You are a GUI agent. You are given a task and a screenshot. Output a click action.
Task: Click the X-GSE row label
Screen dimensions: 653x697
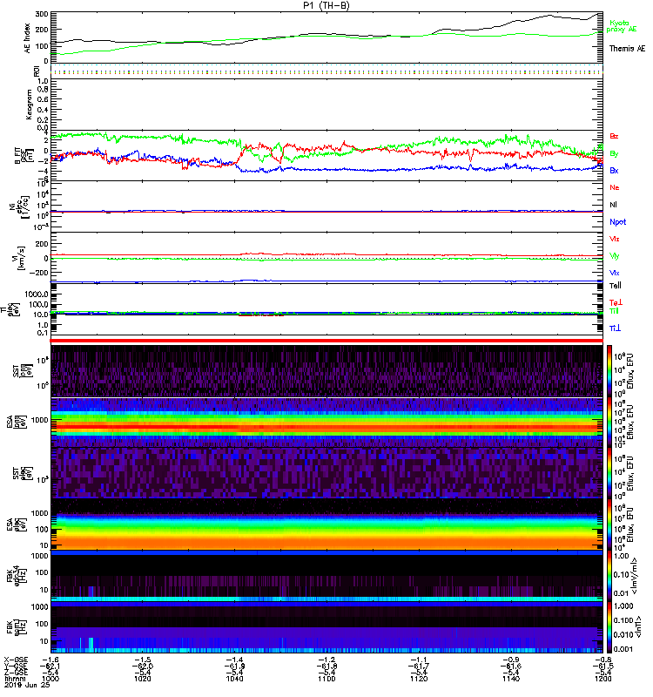coord(16,660)
